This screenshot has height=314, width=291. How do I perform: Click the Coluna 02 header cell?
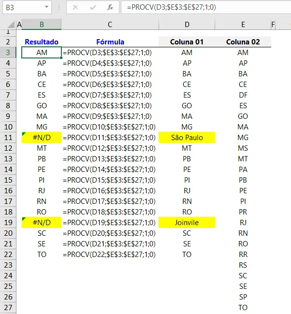point(243,42)
